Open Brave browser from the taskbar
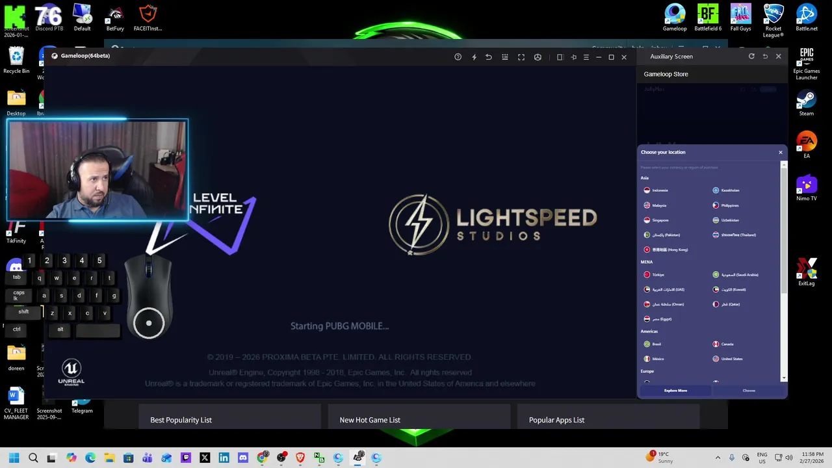Image resolution: width=832 pixels, height=468 pixels. pos(300,458)
